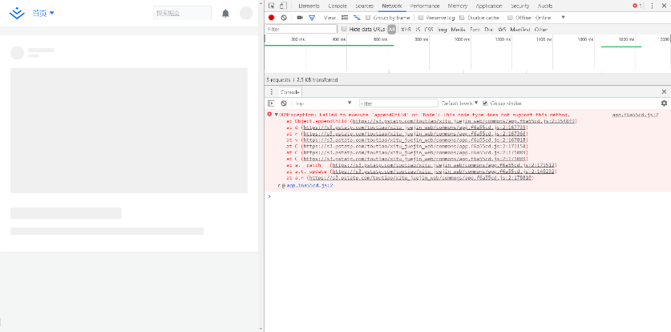Check the Disable cache option
The image size is (671, 332).
click(x=463, y=17)
